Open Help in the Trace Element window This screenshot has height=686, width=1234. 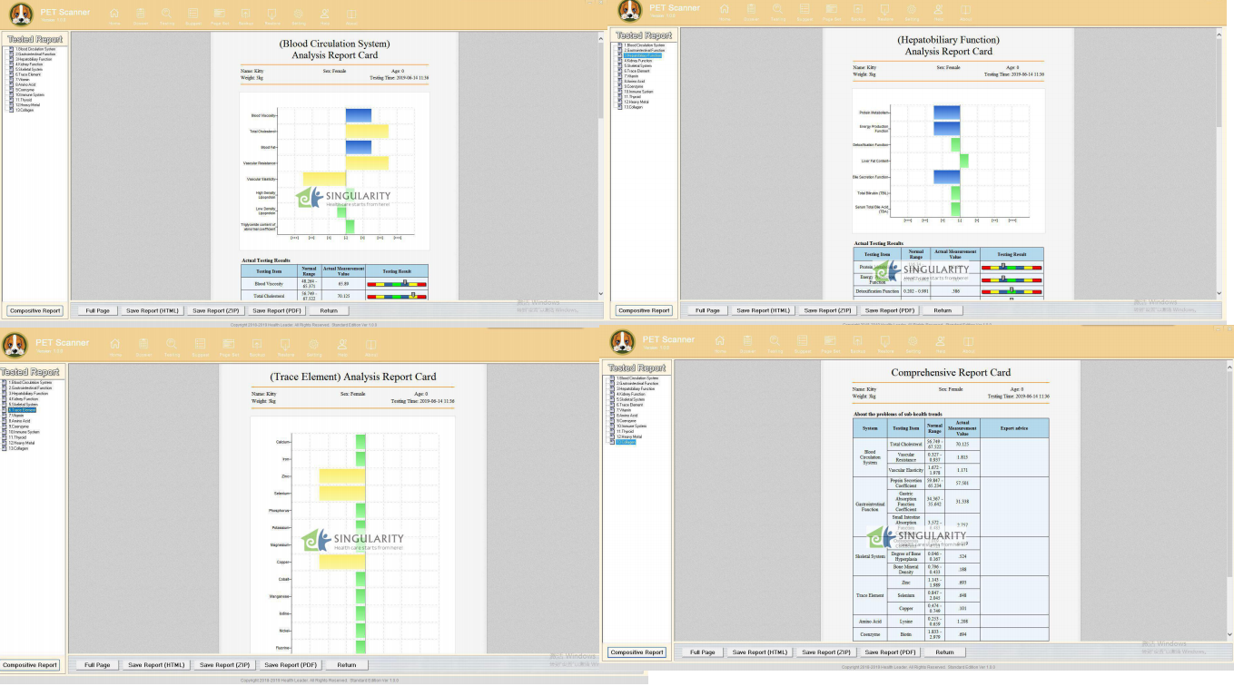(x=342, y=346)
